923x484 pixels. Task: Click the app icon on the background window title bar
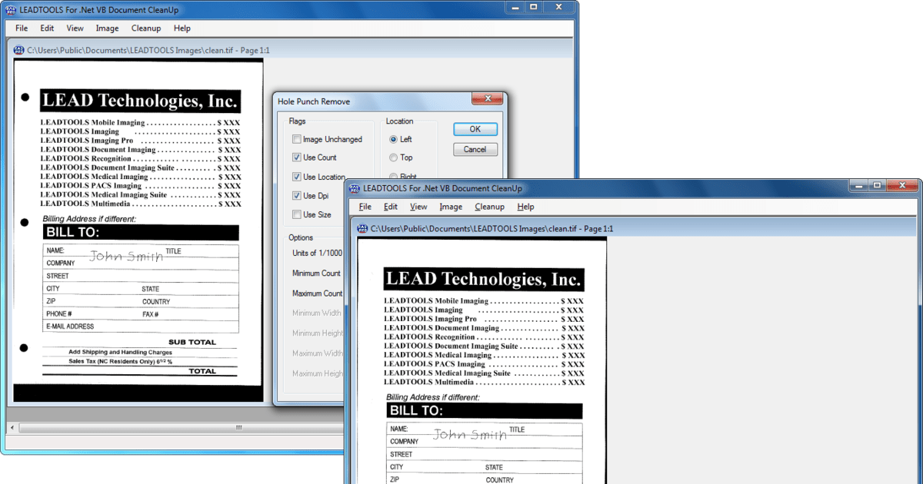tap(12, 9)
